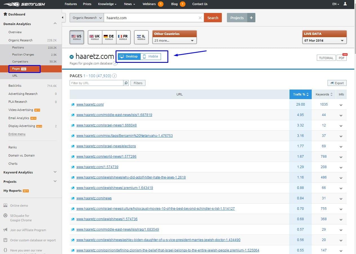Export the pages table
Screen dimensions: 356x254
pos(337,83)
